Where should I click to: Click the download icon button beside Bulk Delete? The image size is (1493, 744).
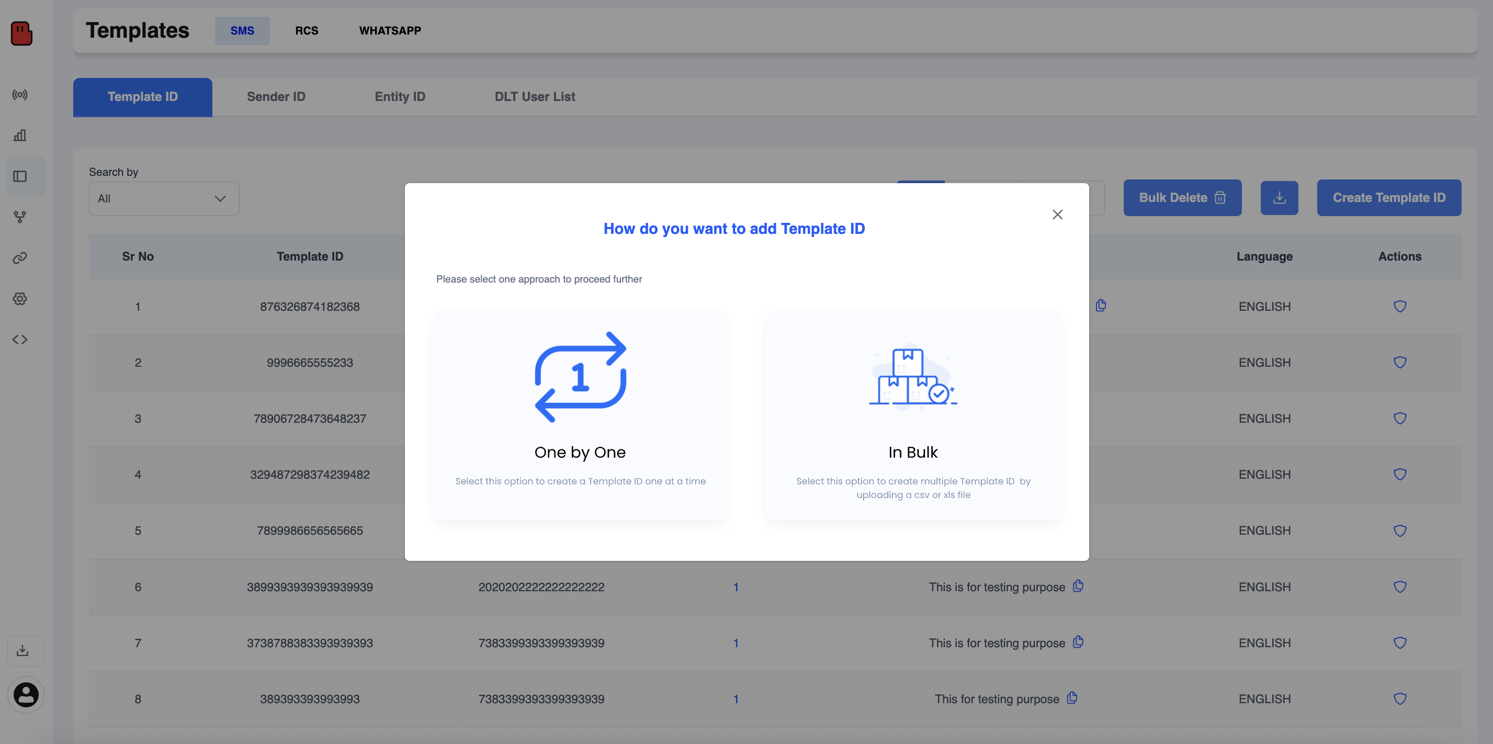pos(1279,198)
